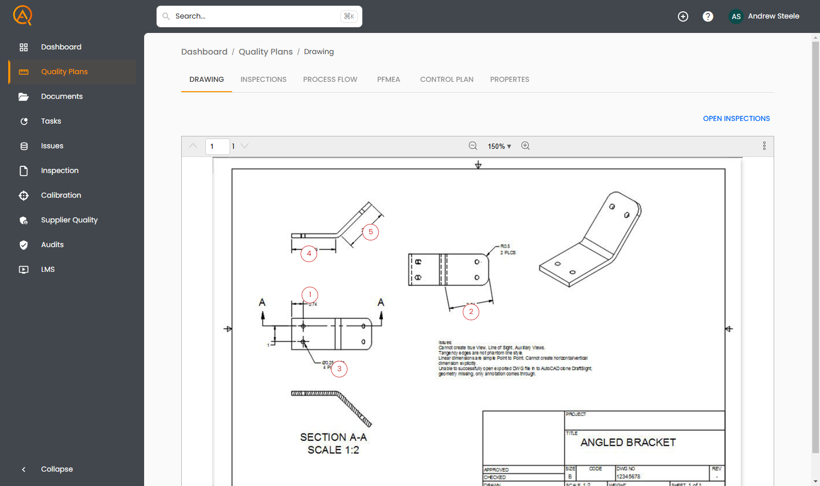Viewport: 820px width, 486px height.
Task: Switch to the PROCESS FLOW tab
Action: tap(330, 79)
